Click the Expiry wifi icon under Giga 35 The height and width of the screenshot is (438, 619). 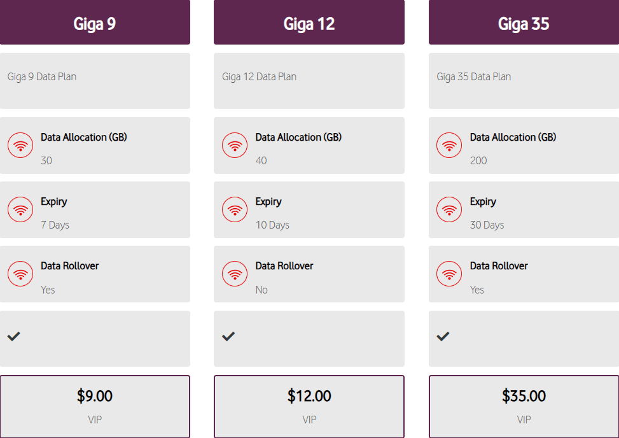[x=449, y=209]
